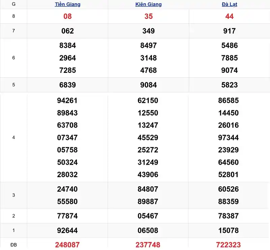Open the Kiên Giang province link
This screenshot has height=250, width=270.
click(148, 4)
